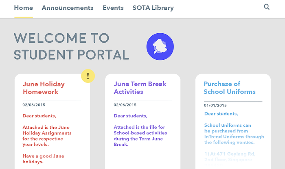This screenshot has width=285, height=169.
Task: Go to the Home tab
Action: tap(24, 8)
